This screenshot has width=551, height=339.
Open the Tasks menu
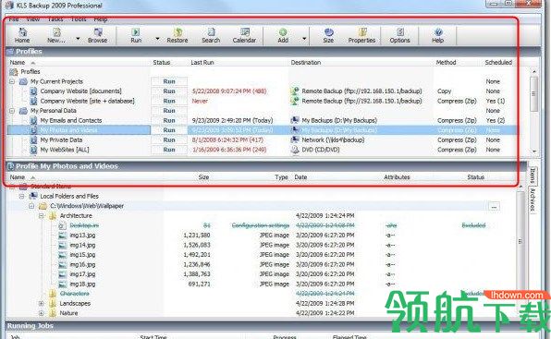tap(55, 19)
